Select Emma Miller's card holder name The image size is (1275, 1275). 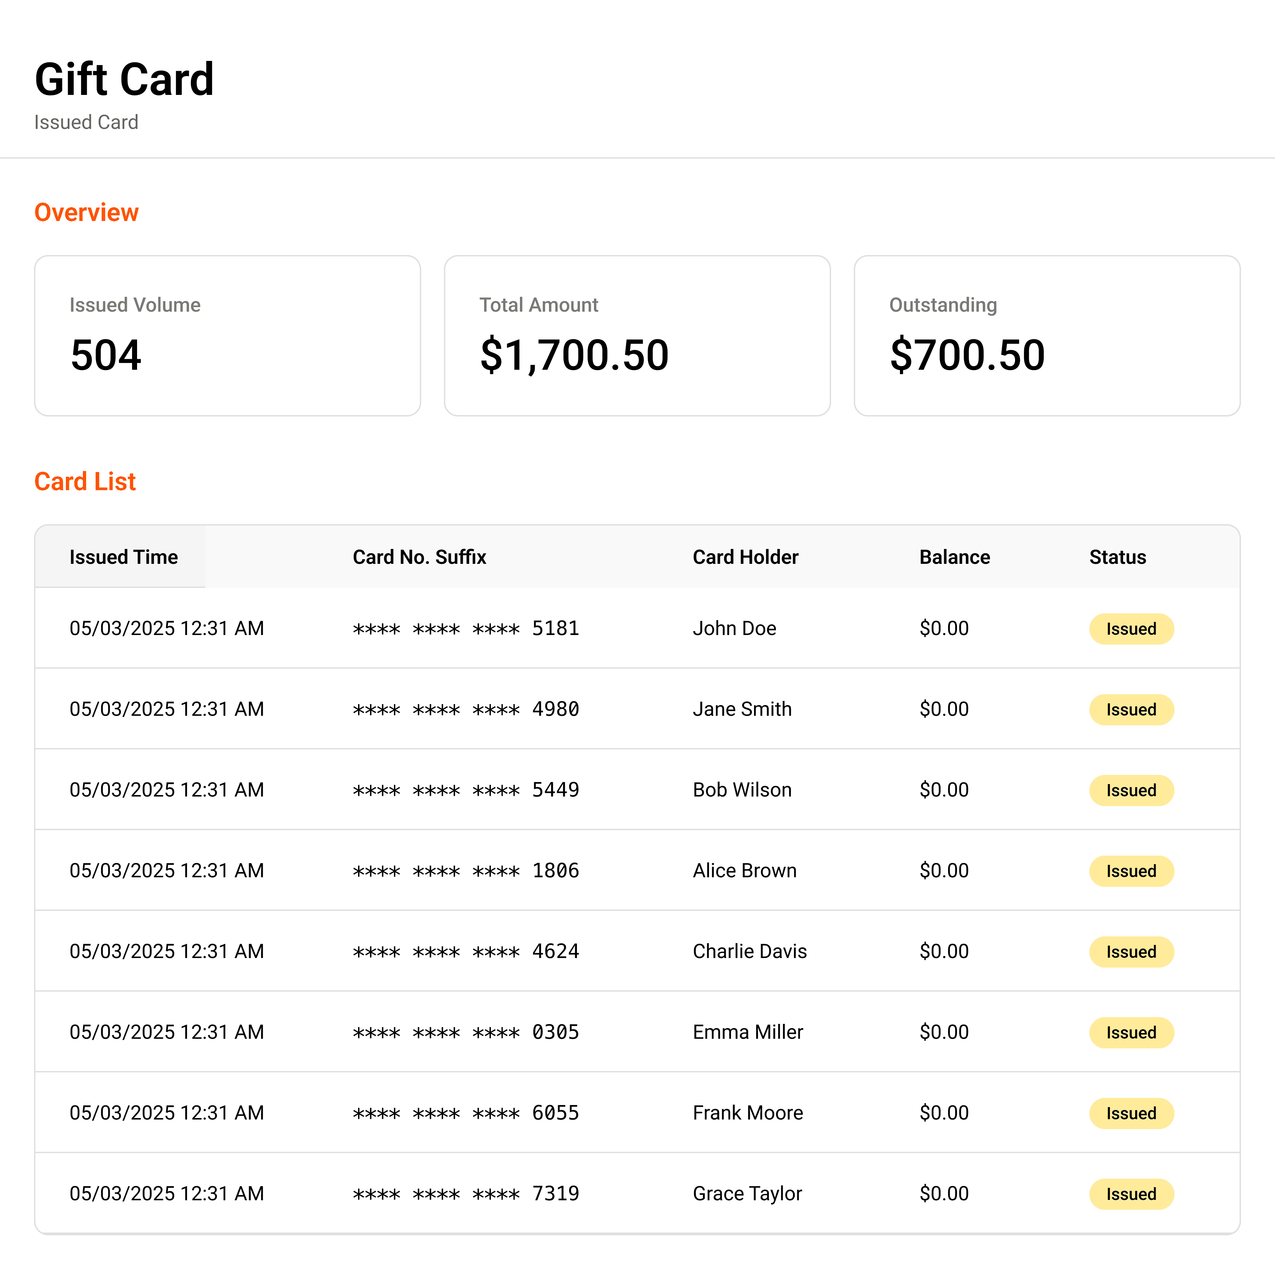[748, 1032]
